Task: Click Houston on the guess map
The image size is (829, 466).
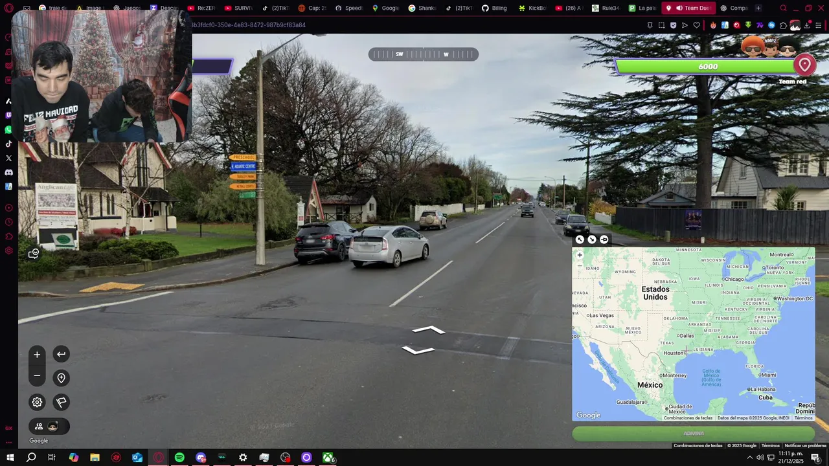Action: coord(675,353)
